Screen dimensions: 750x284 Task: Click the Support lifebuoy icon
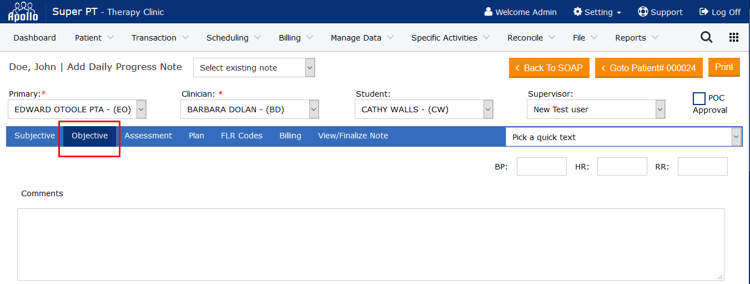(x=643, y=12)
